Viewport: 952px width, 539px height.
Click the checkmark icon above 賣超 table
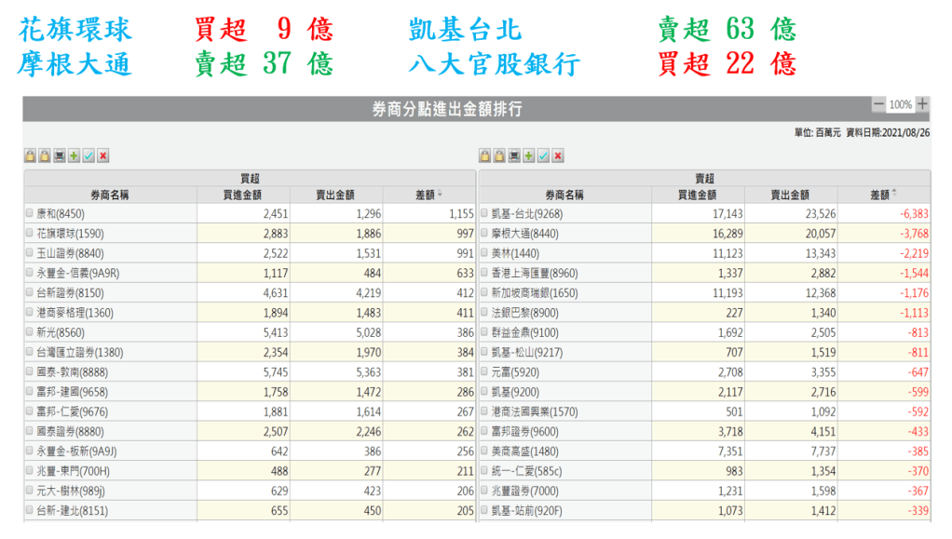pyautogui.click(x=543, y=155)
